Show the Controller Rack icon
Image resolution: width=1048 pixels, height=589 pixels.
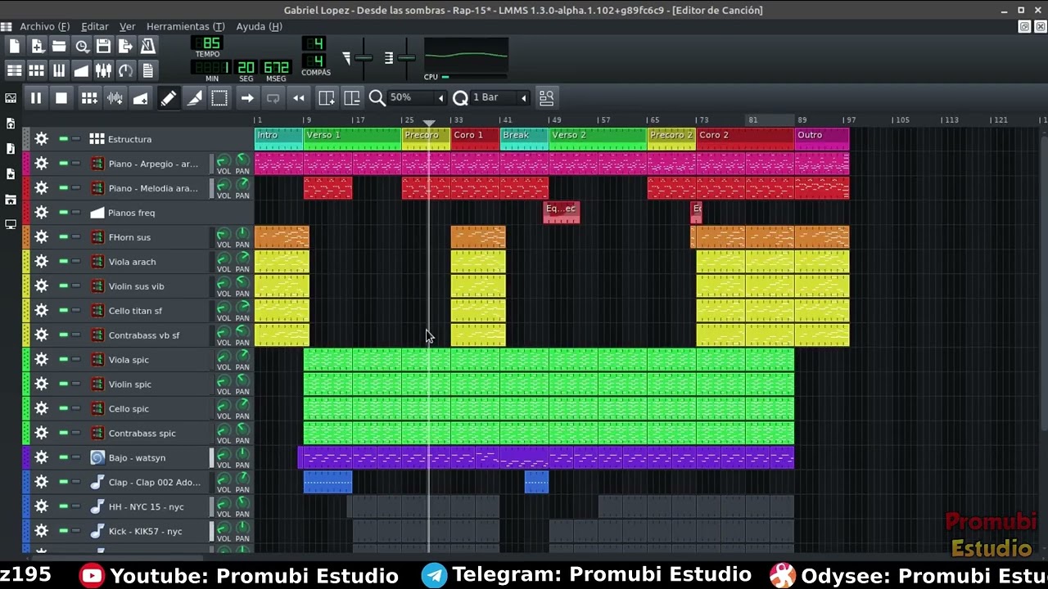[x=125, y=70]
